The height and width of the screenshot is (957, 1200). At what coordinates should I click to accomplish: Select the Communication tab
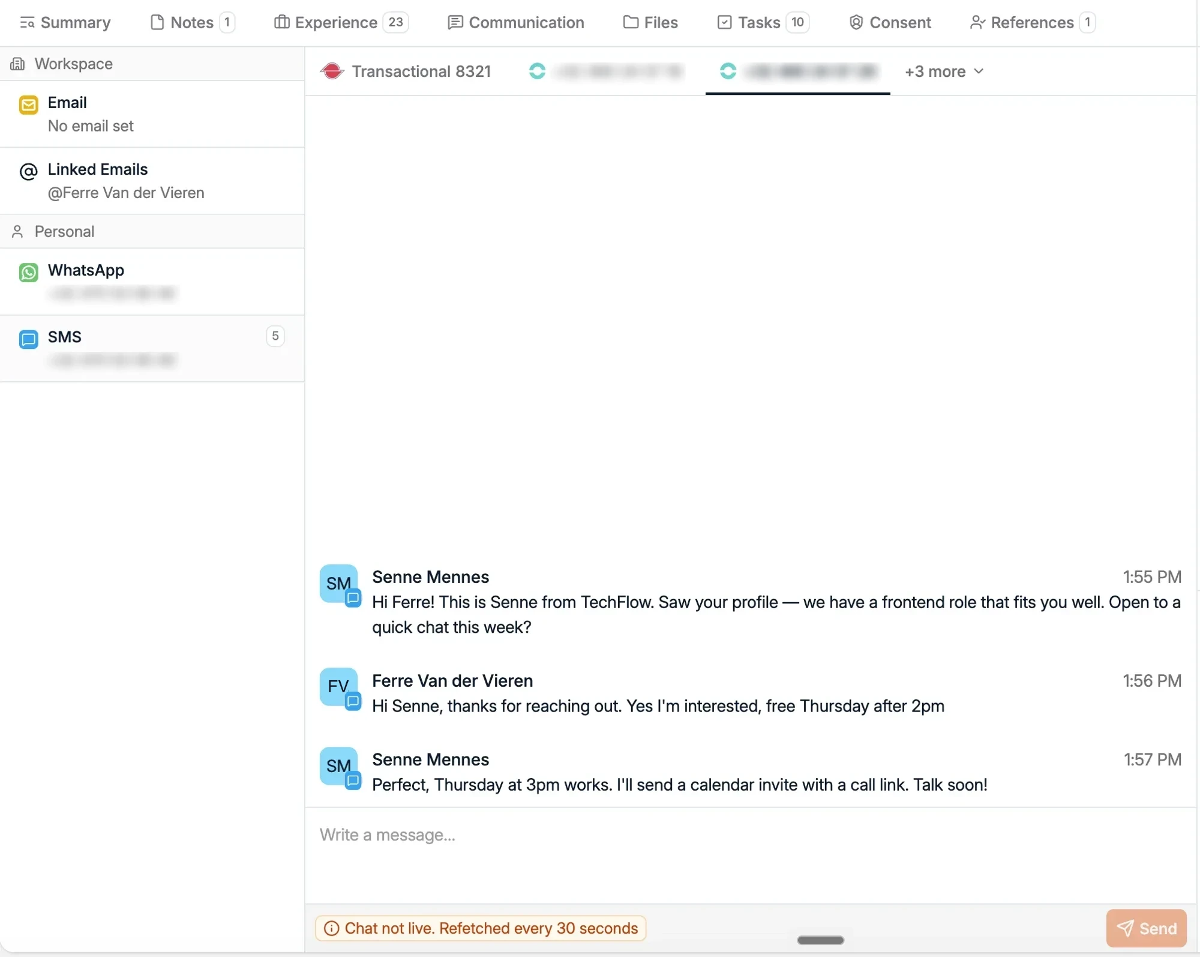click(x=515, y=22)
